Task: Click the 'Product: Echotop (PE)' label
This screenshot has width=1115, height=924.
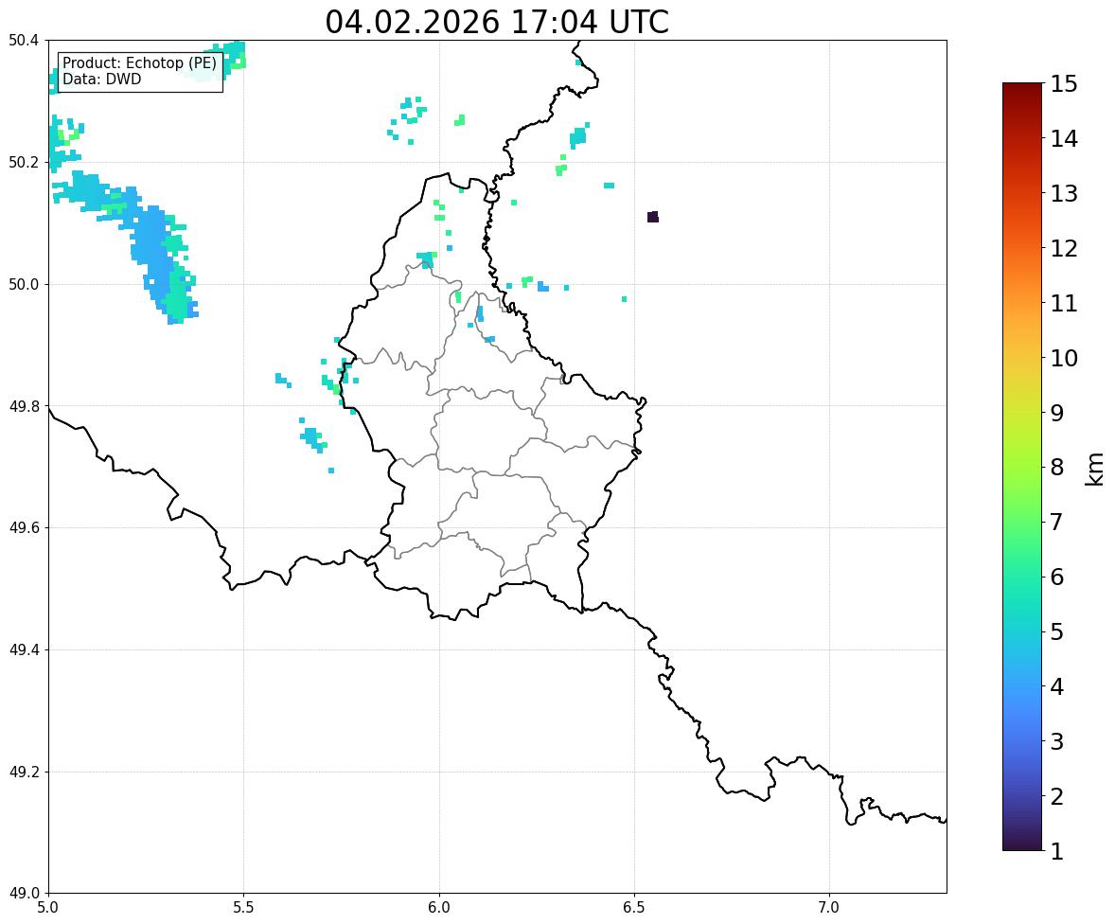Action: click(x=139, y=63)
